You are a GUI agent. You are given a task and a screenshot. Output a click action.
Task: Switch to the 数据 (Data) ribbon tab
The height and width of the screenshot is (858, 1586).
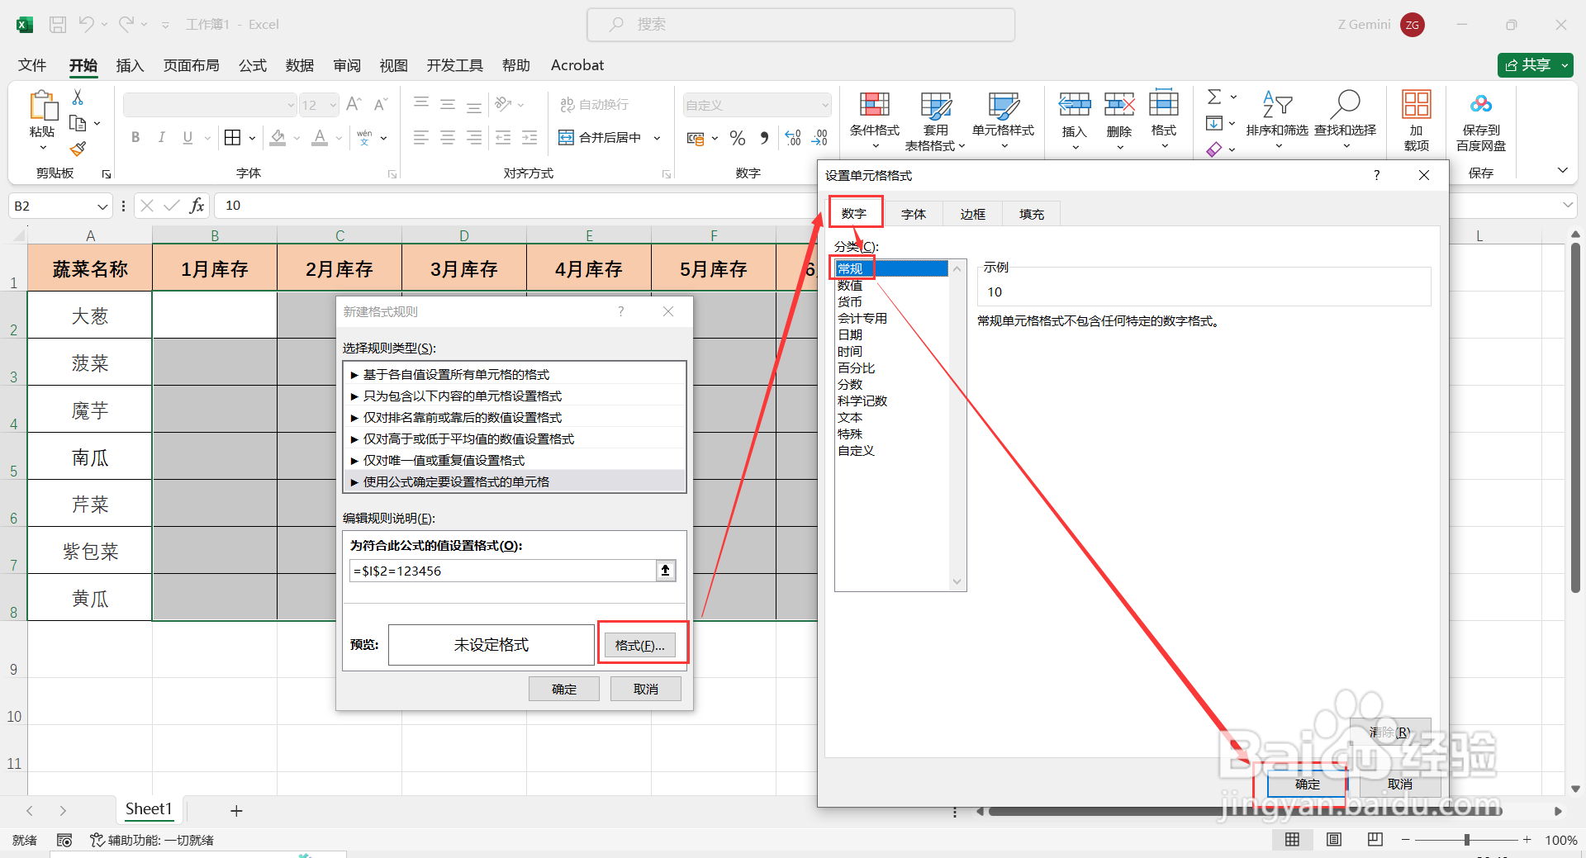tap(299, 65)
